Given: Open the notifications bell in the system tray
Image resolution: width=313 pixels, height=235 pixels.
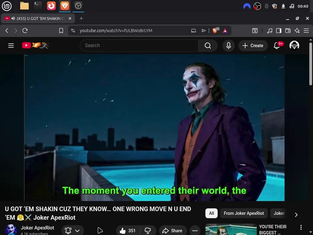Looking at the screenshot, I should [283, 6].
